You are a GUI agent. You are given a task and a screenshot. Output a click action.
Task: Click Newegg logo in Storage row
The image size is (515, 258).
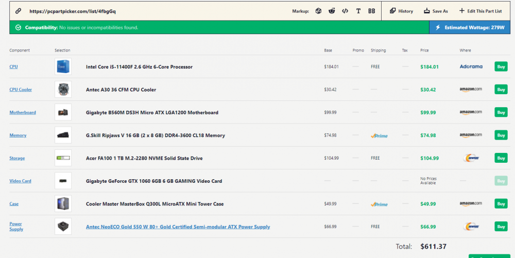point(471,158)
